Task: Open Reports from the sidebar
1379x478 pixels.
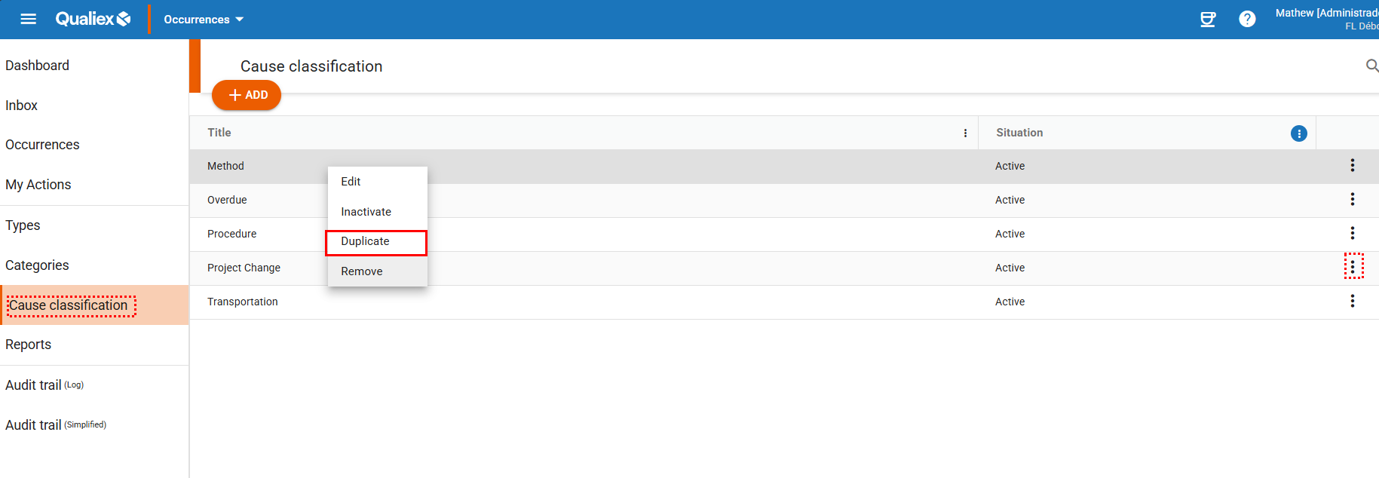Action: pos(29,345)
